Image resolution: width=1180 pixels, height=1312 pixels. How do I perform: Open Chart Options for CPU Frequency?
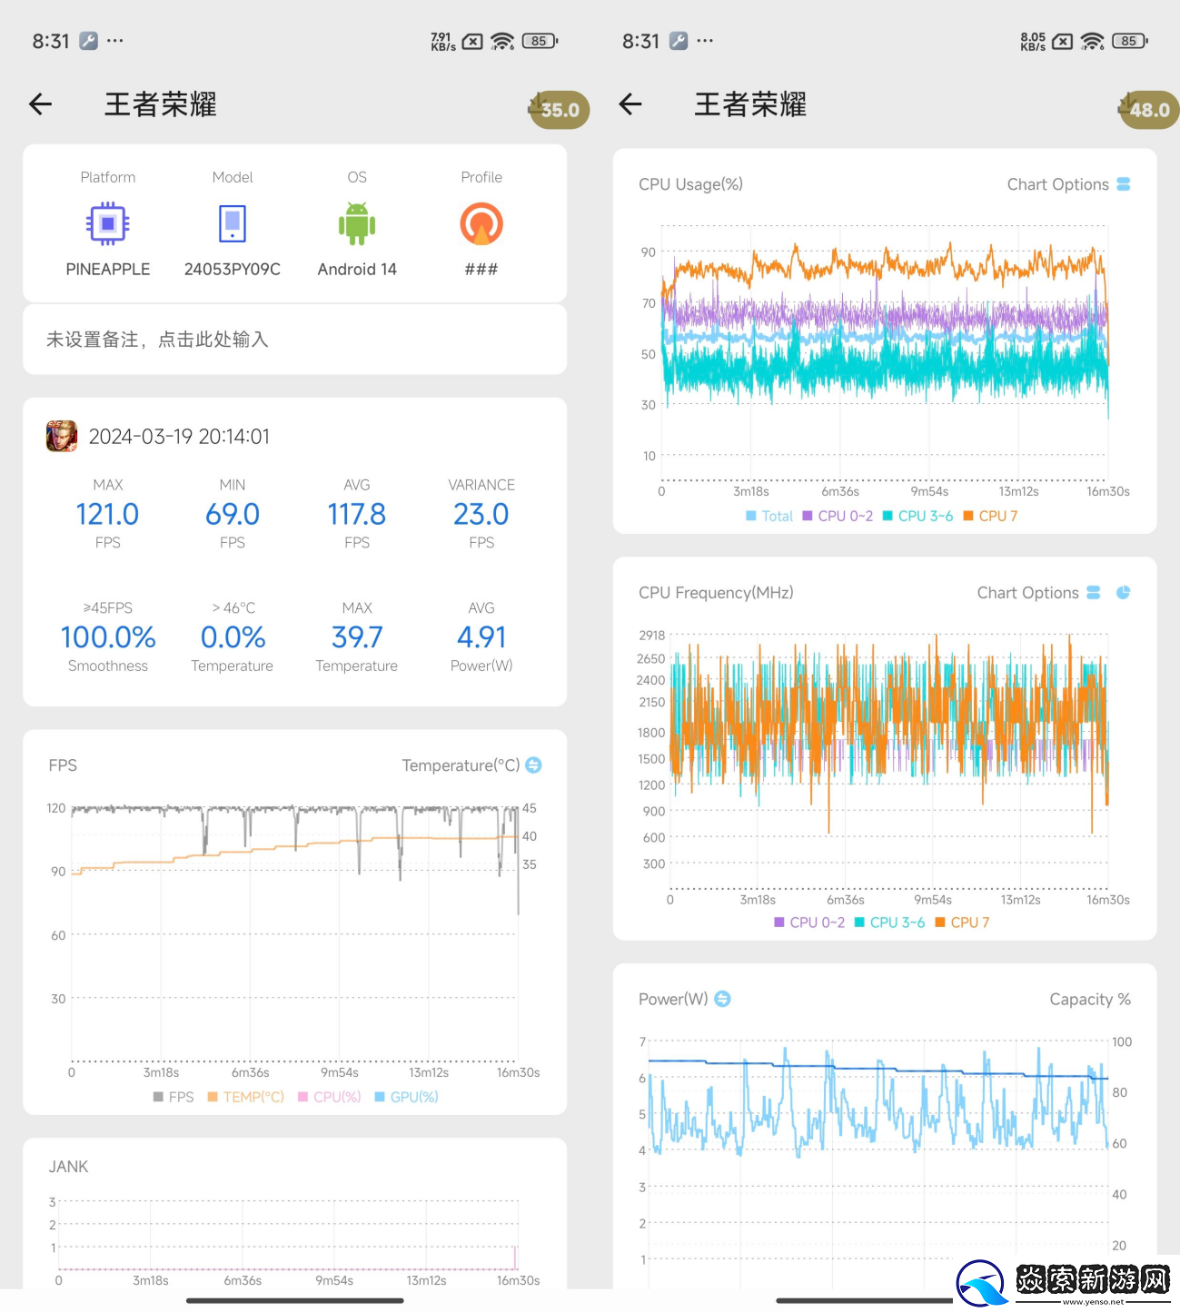click(x=1038, y=593)
